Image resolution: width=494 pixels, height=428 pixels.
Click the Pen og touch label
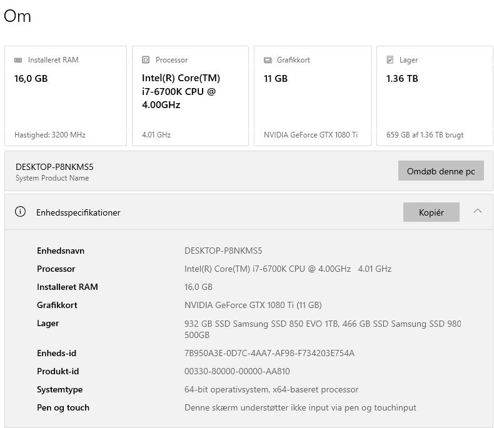coord(63,407)
